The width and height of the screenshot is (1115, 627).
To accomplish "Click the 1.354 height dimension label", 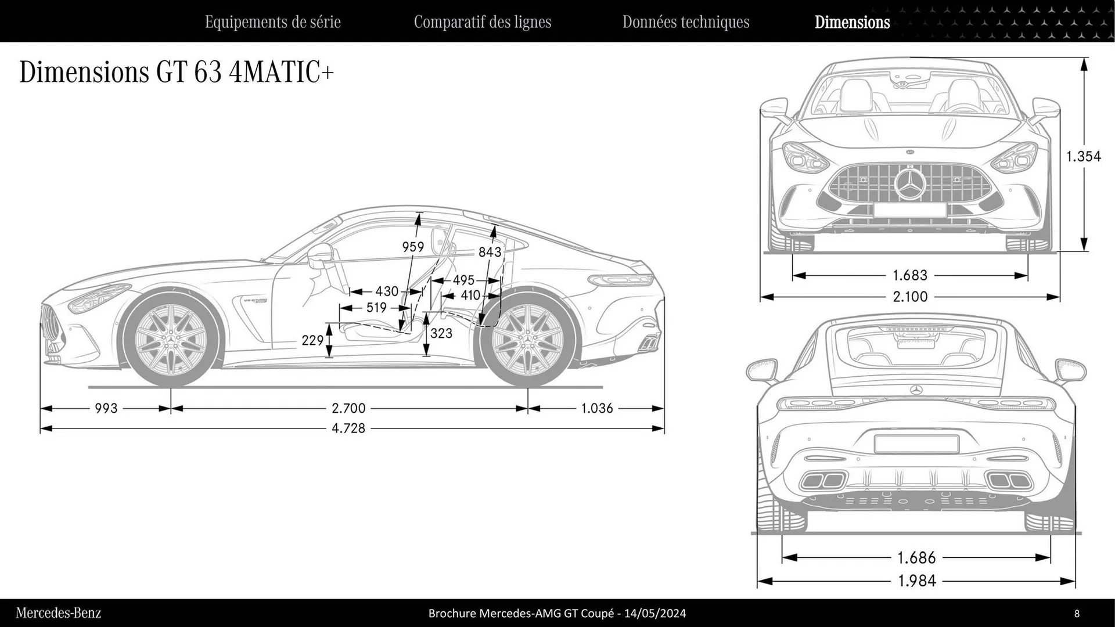I will [1084, 156].
